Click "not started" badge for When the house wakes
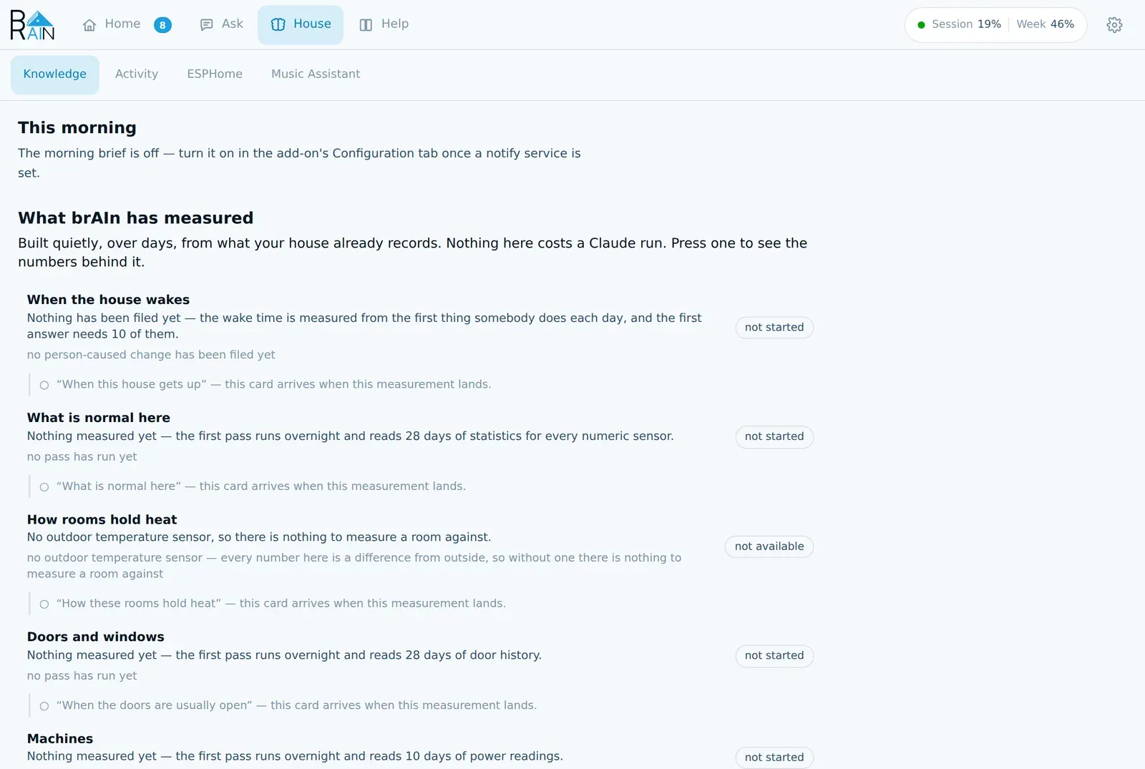The image size is (1145, 769). point(774,328)
